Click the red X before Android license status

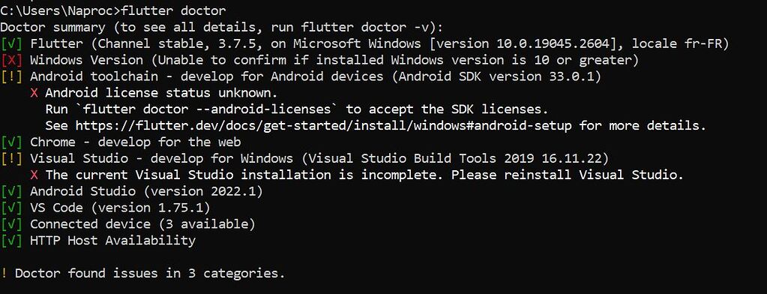(34, 93)
